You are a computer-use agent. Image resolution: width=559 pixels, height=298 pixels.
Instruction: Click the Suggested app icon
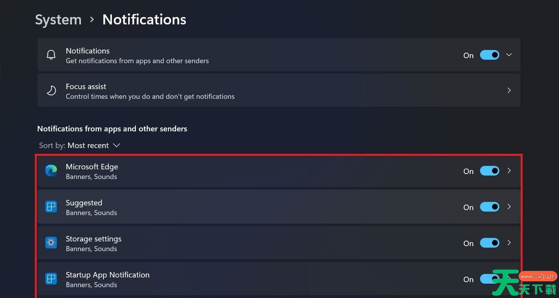(x=51, y=207)
